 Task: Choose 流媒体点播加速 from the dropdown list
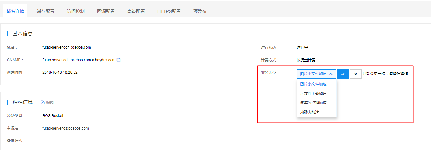(x=317, y=103)
